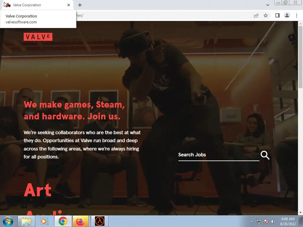This screenshot has height=227, width=303.
Task: Open the Action Center flag icon
Action: [x=266, y=221]
